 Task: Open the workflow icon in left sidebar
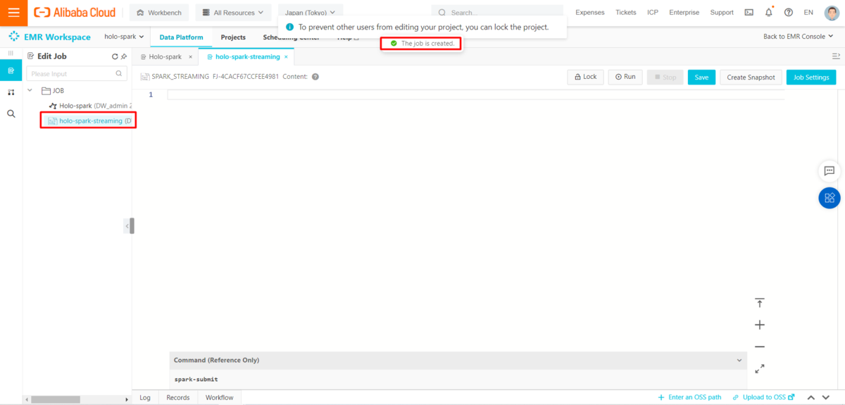(x=11, y=92)
